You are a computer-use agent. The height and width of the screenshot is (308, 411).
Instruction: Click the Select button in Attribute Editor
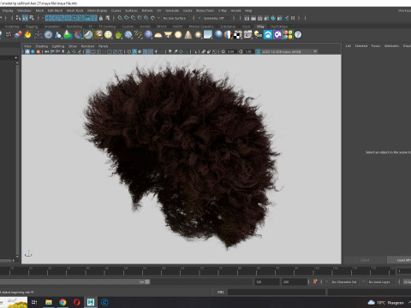pos(365,260)
